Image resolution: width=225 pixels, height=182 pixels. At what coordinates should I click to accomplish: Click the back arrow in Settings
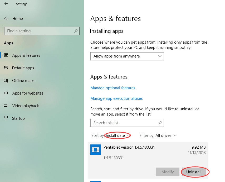6,4
